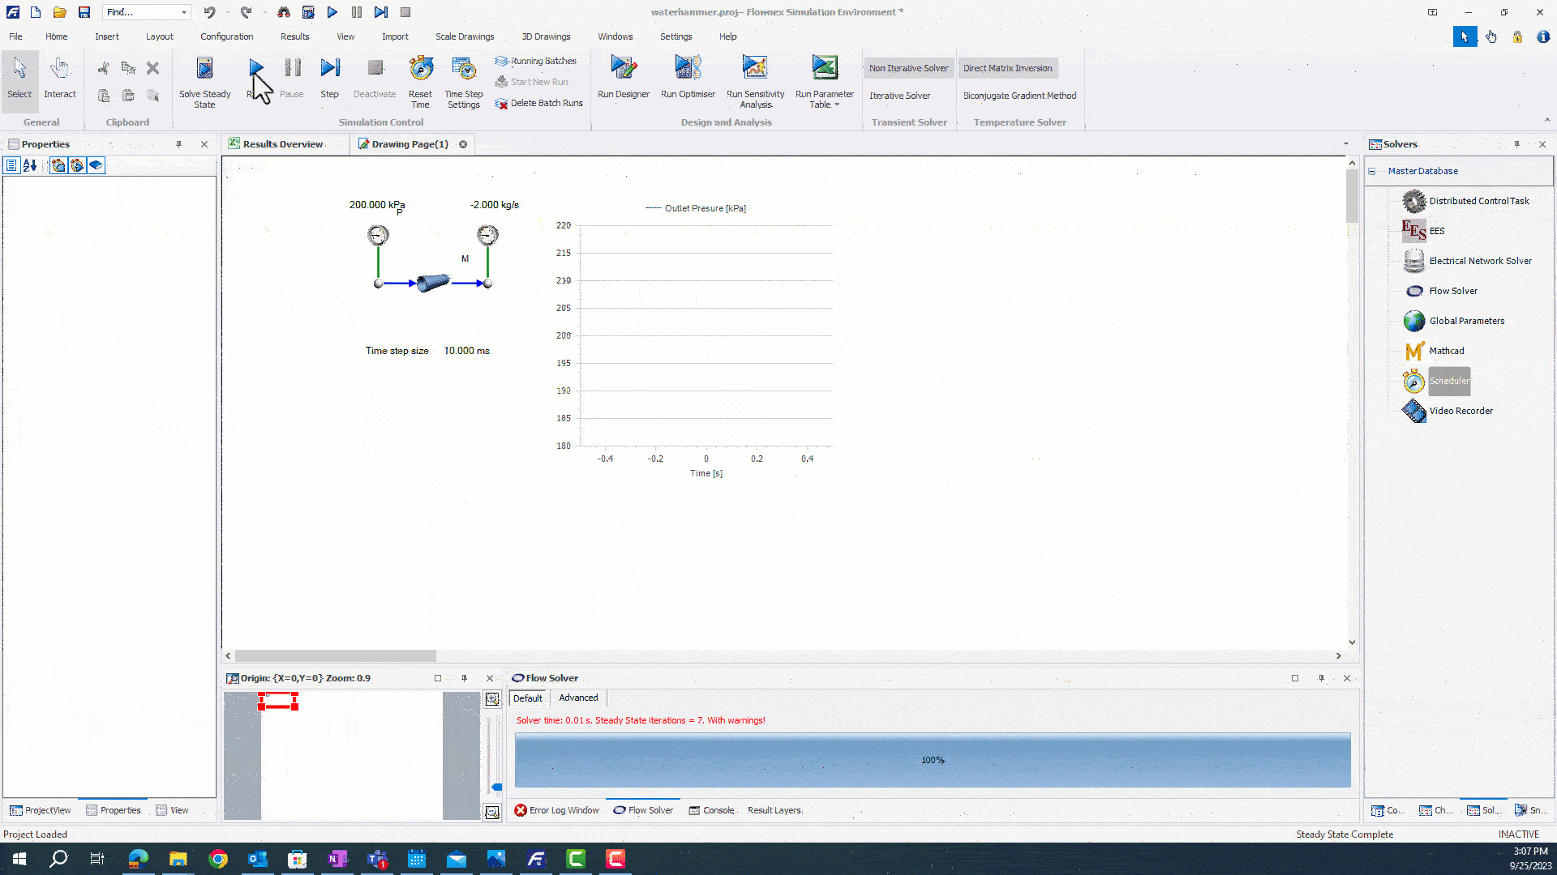The image size is (1557, 875).
Task: Click the drawing horizontal scrollbar thumb
Action: click(335, 655)
